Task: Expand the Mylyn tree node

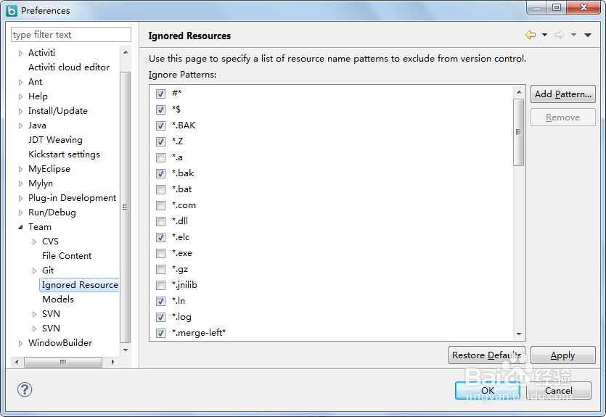Action: tap(20, 183)
